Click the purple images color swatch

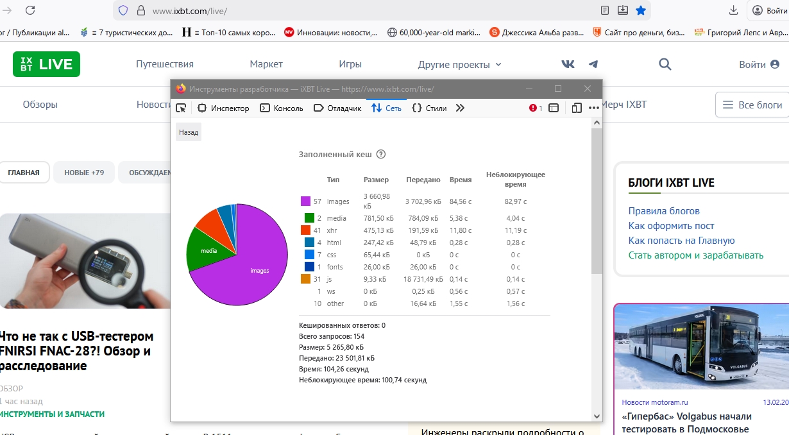[305, 201]
